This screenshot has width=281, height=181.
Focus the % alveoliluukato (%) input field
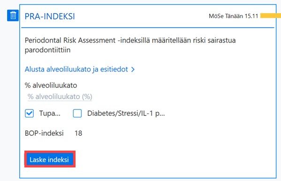[60, 97]
